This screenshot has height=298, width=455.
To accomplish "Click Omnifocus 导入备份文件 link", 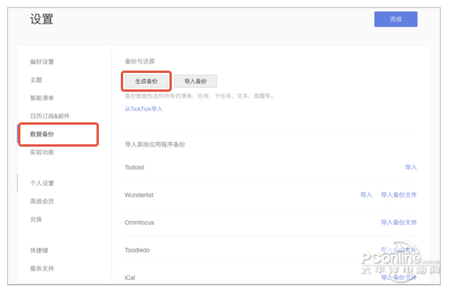I will coord(399,222).
